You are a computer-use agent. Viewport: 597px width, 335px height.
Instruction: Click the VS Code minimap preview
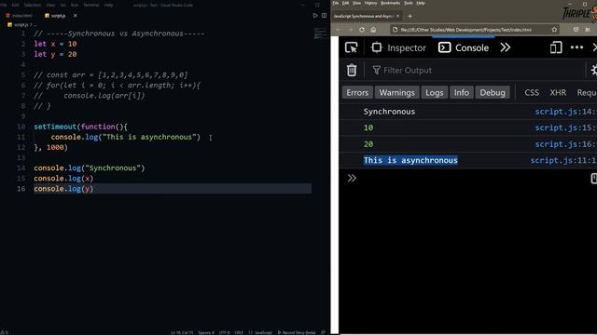(321, 33)
